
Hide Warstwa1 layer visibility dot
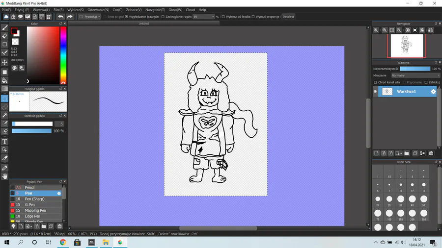(375, 91)
